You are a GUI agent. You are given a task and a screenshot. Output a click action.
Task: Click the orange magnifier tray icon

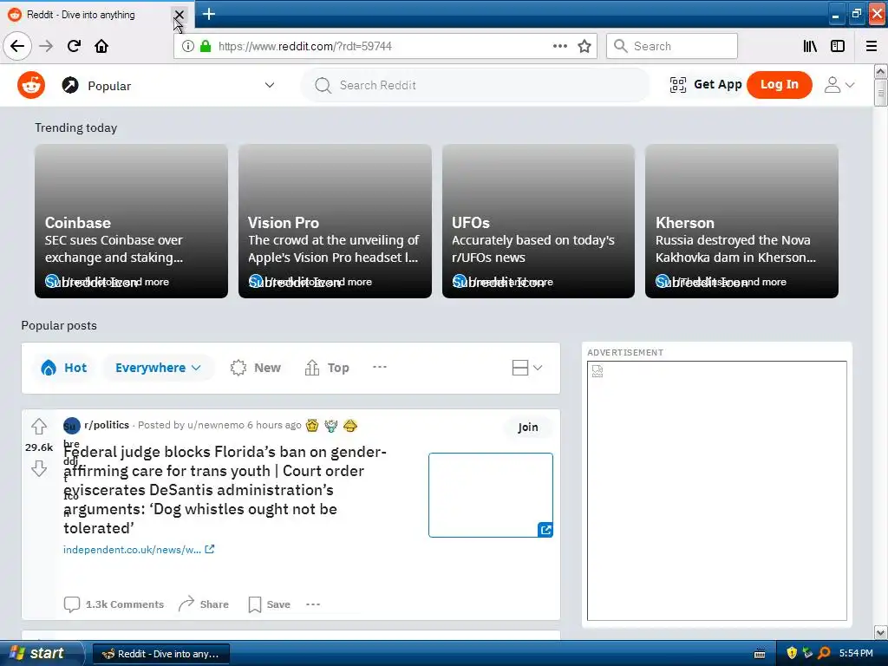[x=824, y=653]
